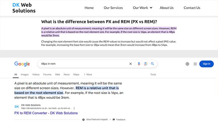Send Feedback on the featured snippet
This screenshot has width=218, height=124.
point(121,120)
